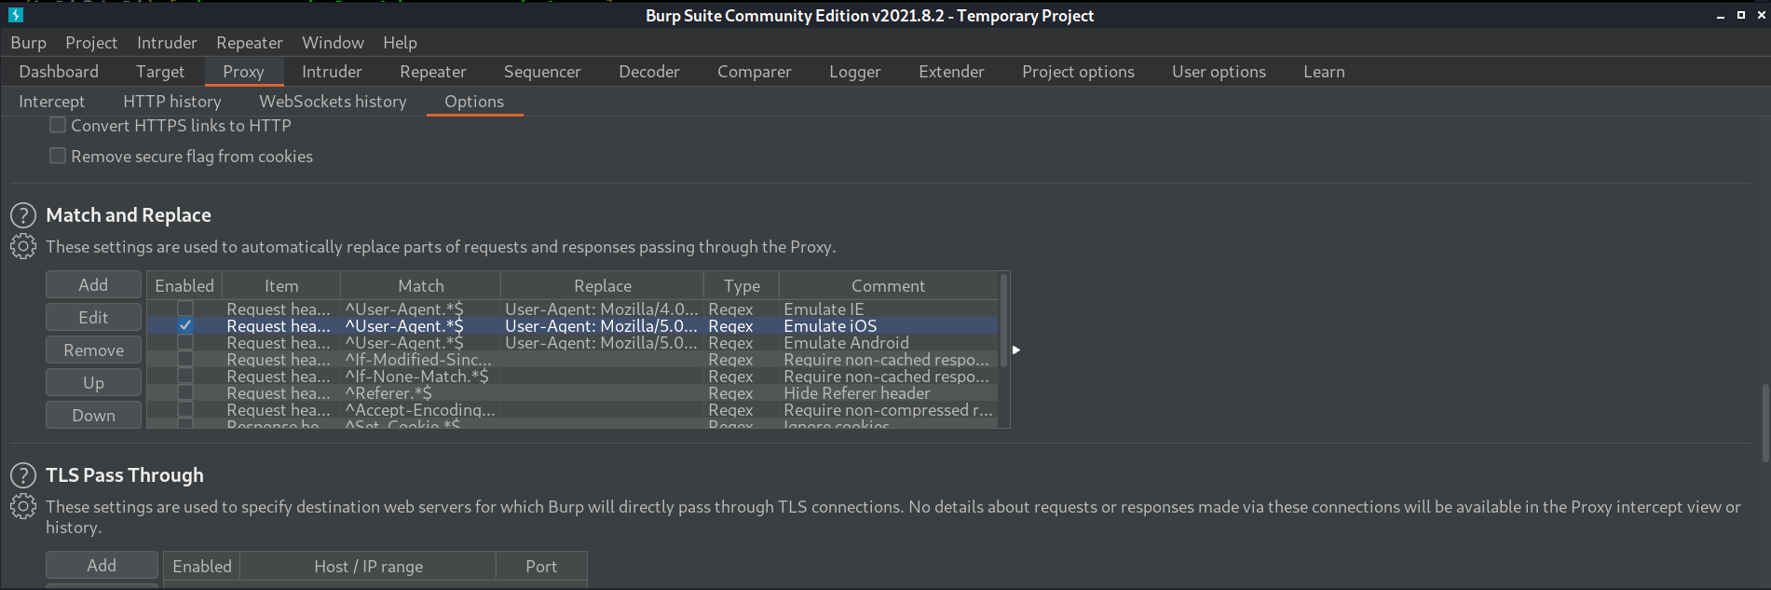Show the Intercept sub-tab
Viewport: 1771px width, 590px height.
pyautogui.click(x=51, y=102)
